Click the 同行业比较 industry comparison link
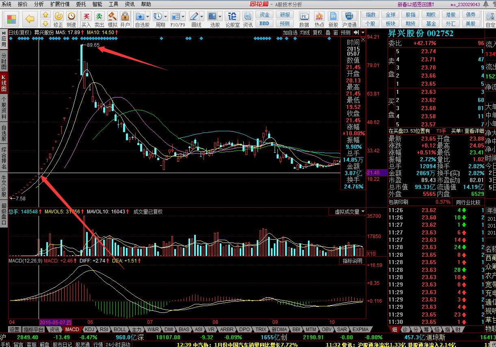The width and height of the screenshot is (496, 347). point(468,202)
